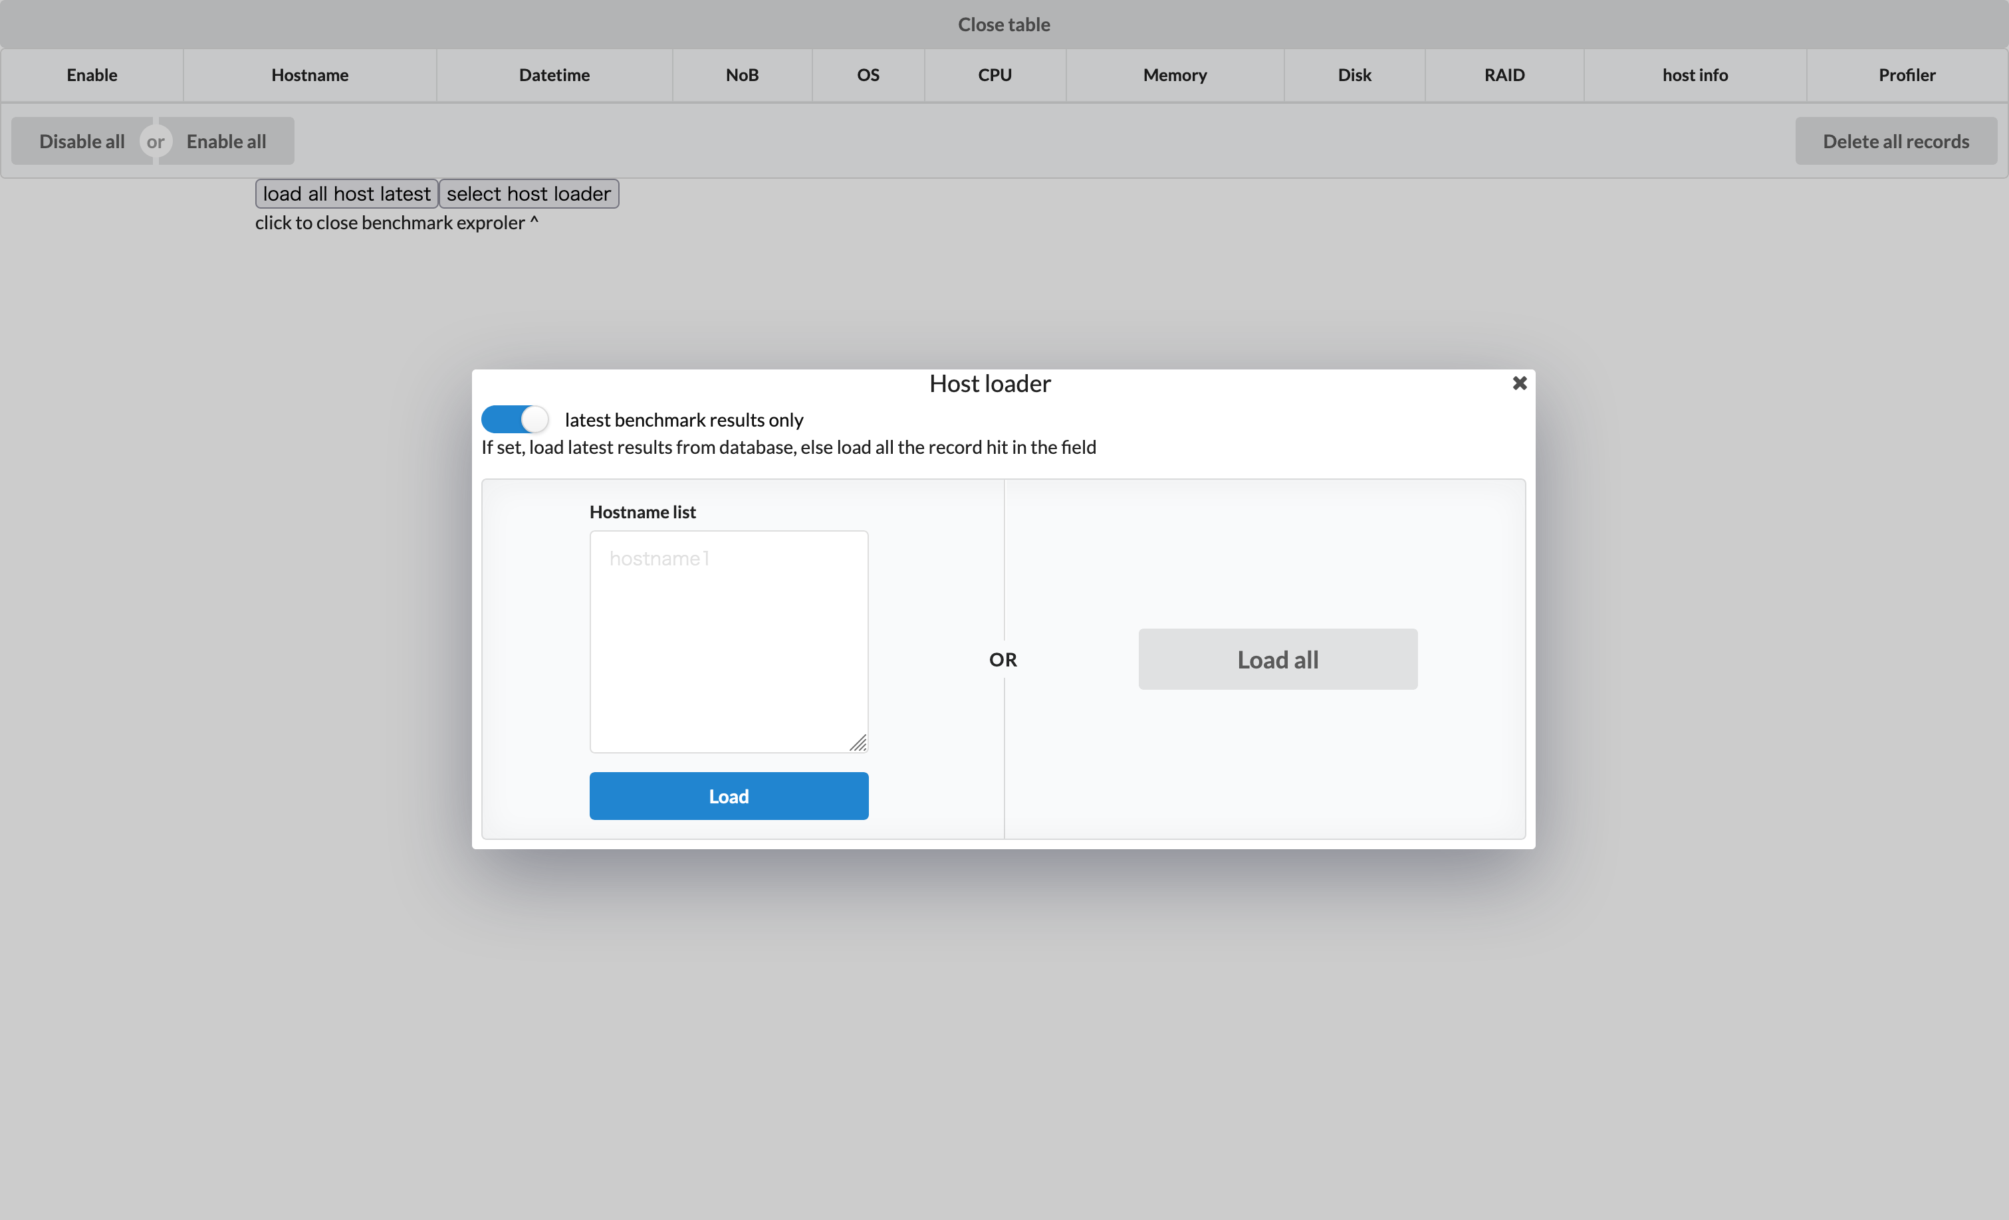Screen dimensions: 2009x1220
Task: Click the Memory column header
Action: click(x=1175, y=75)
